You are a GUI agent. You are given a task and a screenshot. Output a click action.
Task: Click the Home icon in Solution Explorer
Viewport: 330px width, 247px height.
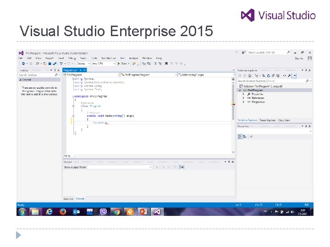coord(250,75)
